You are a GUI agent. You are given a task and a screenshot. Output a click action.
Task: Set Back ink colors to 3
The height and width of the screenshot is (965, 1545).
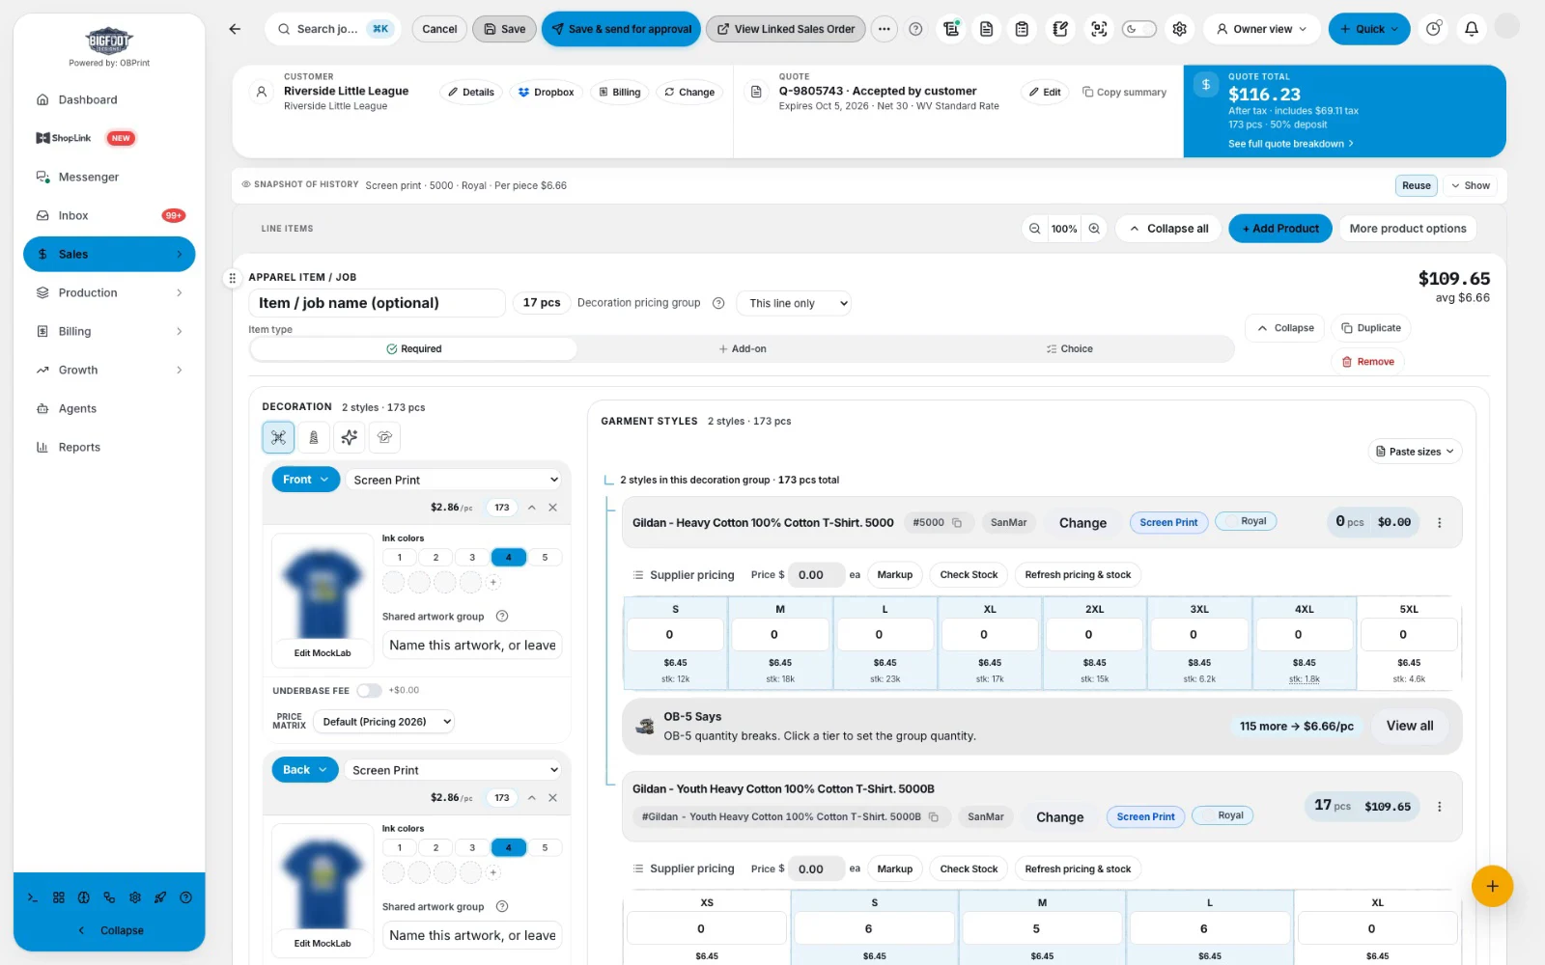[472, 847]
